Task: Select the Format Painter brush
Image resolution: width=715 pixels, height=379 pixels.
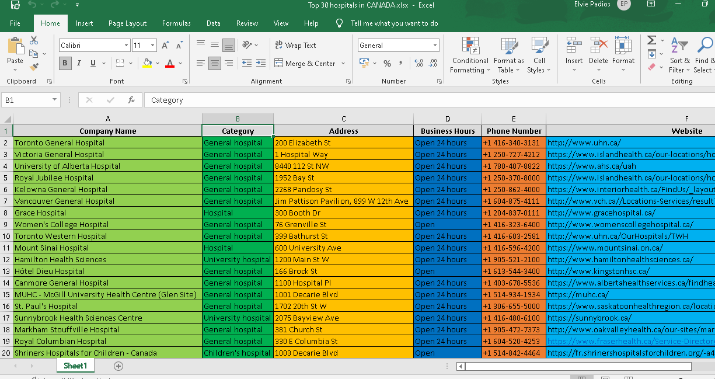Action: (34, 67)
